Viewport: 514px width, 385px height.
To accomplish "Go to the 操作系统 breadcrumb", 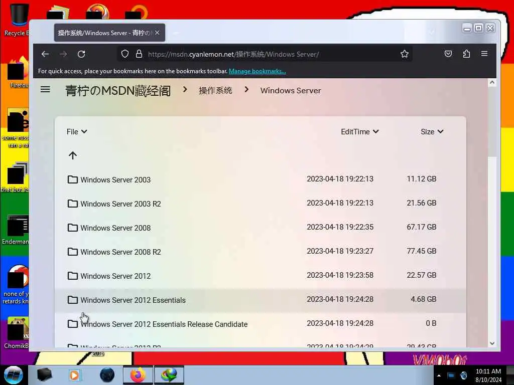I will coord(215,91).
